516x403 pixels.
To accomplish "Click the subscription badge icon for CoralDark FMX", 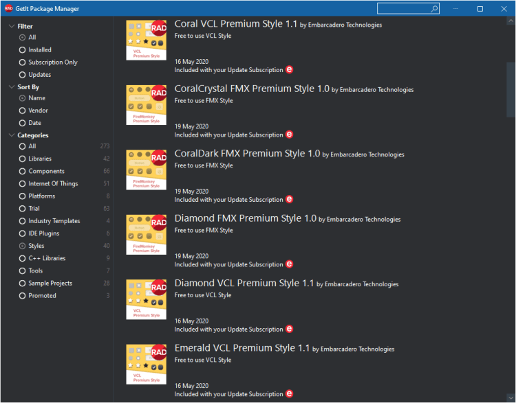I will pos(289,199).
